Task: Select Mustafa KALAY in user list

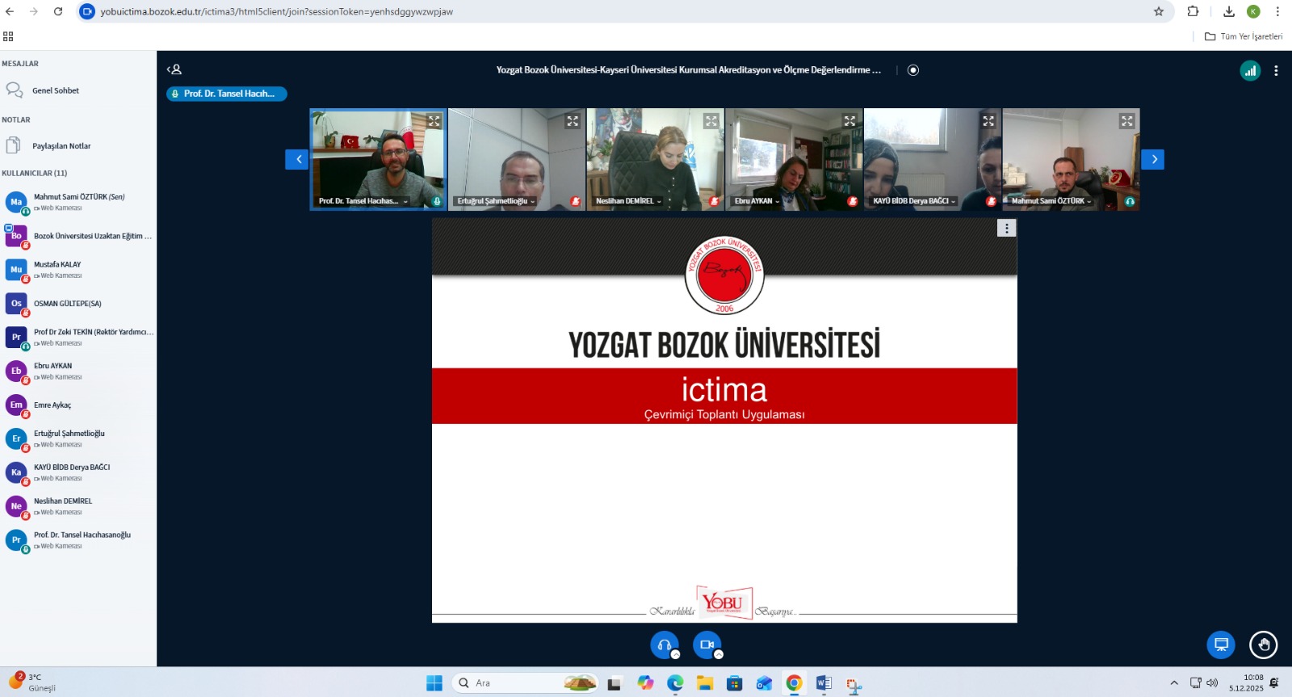Action: click(x=57, y=265)
